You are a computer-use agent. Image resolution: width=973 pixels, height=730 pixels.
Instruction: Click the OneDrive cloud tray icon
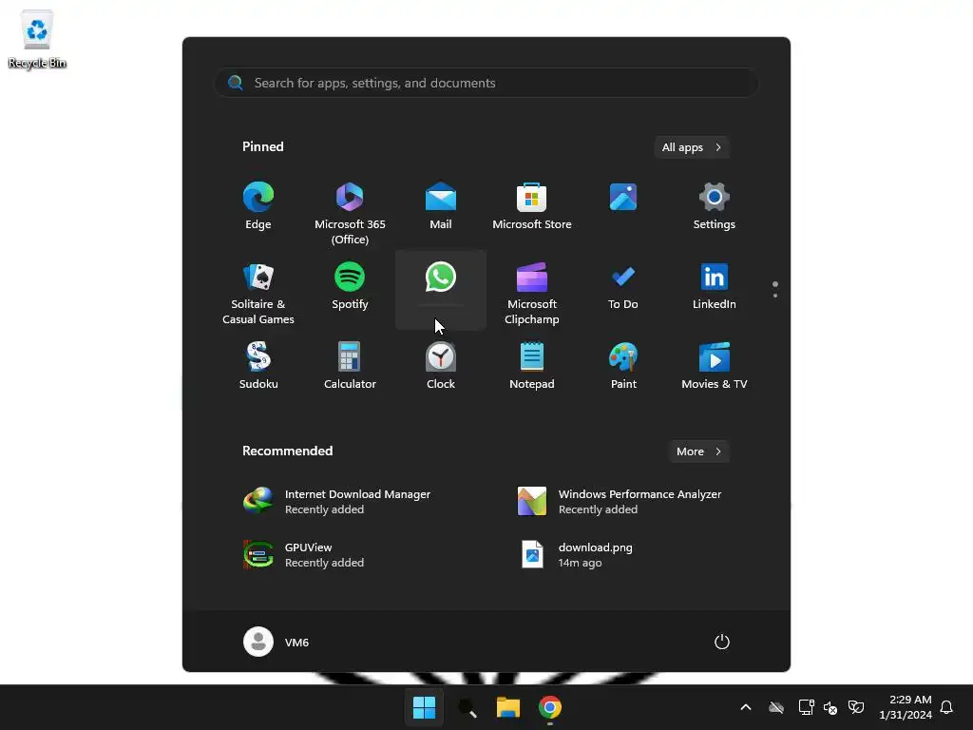point(776,707)
